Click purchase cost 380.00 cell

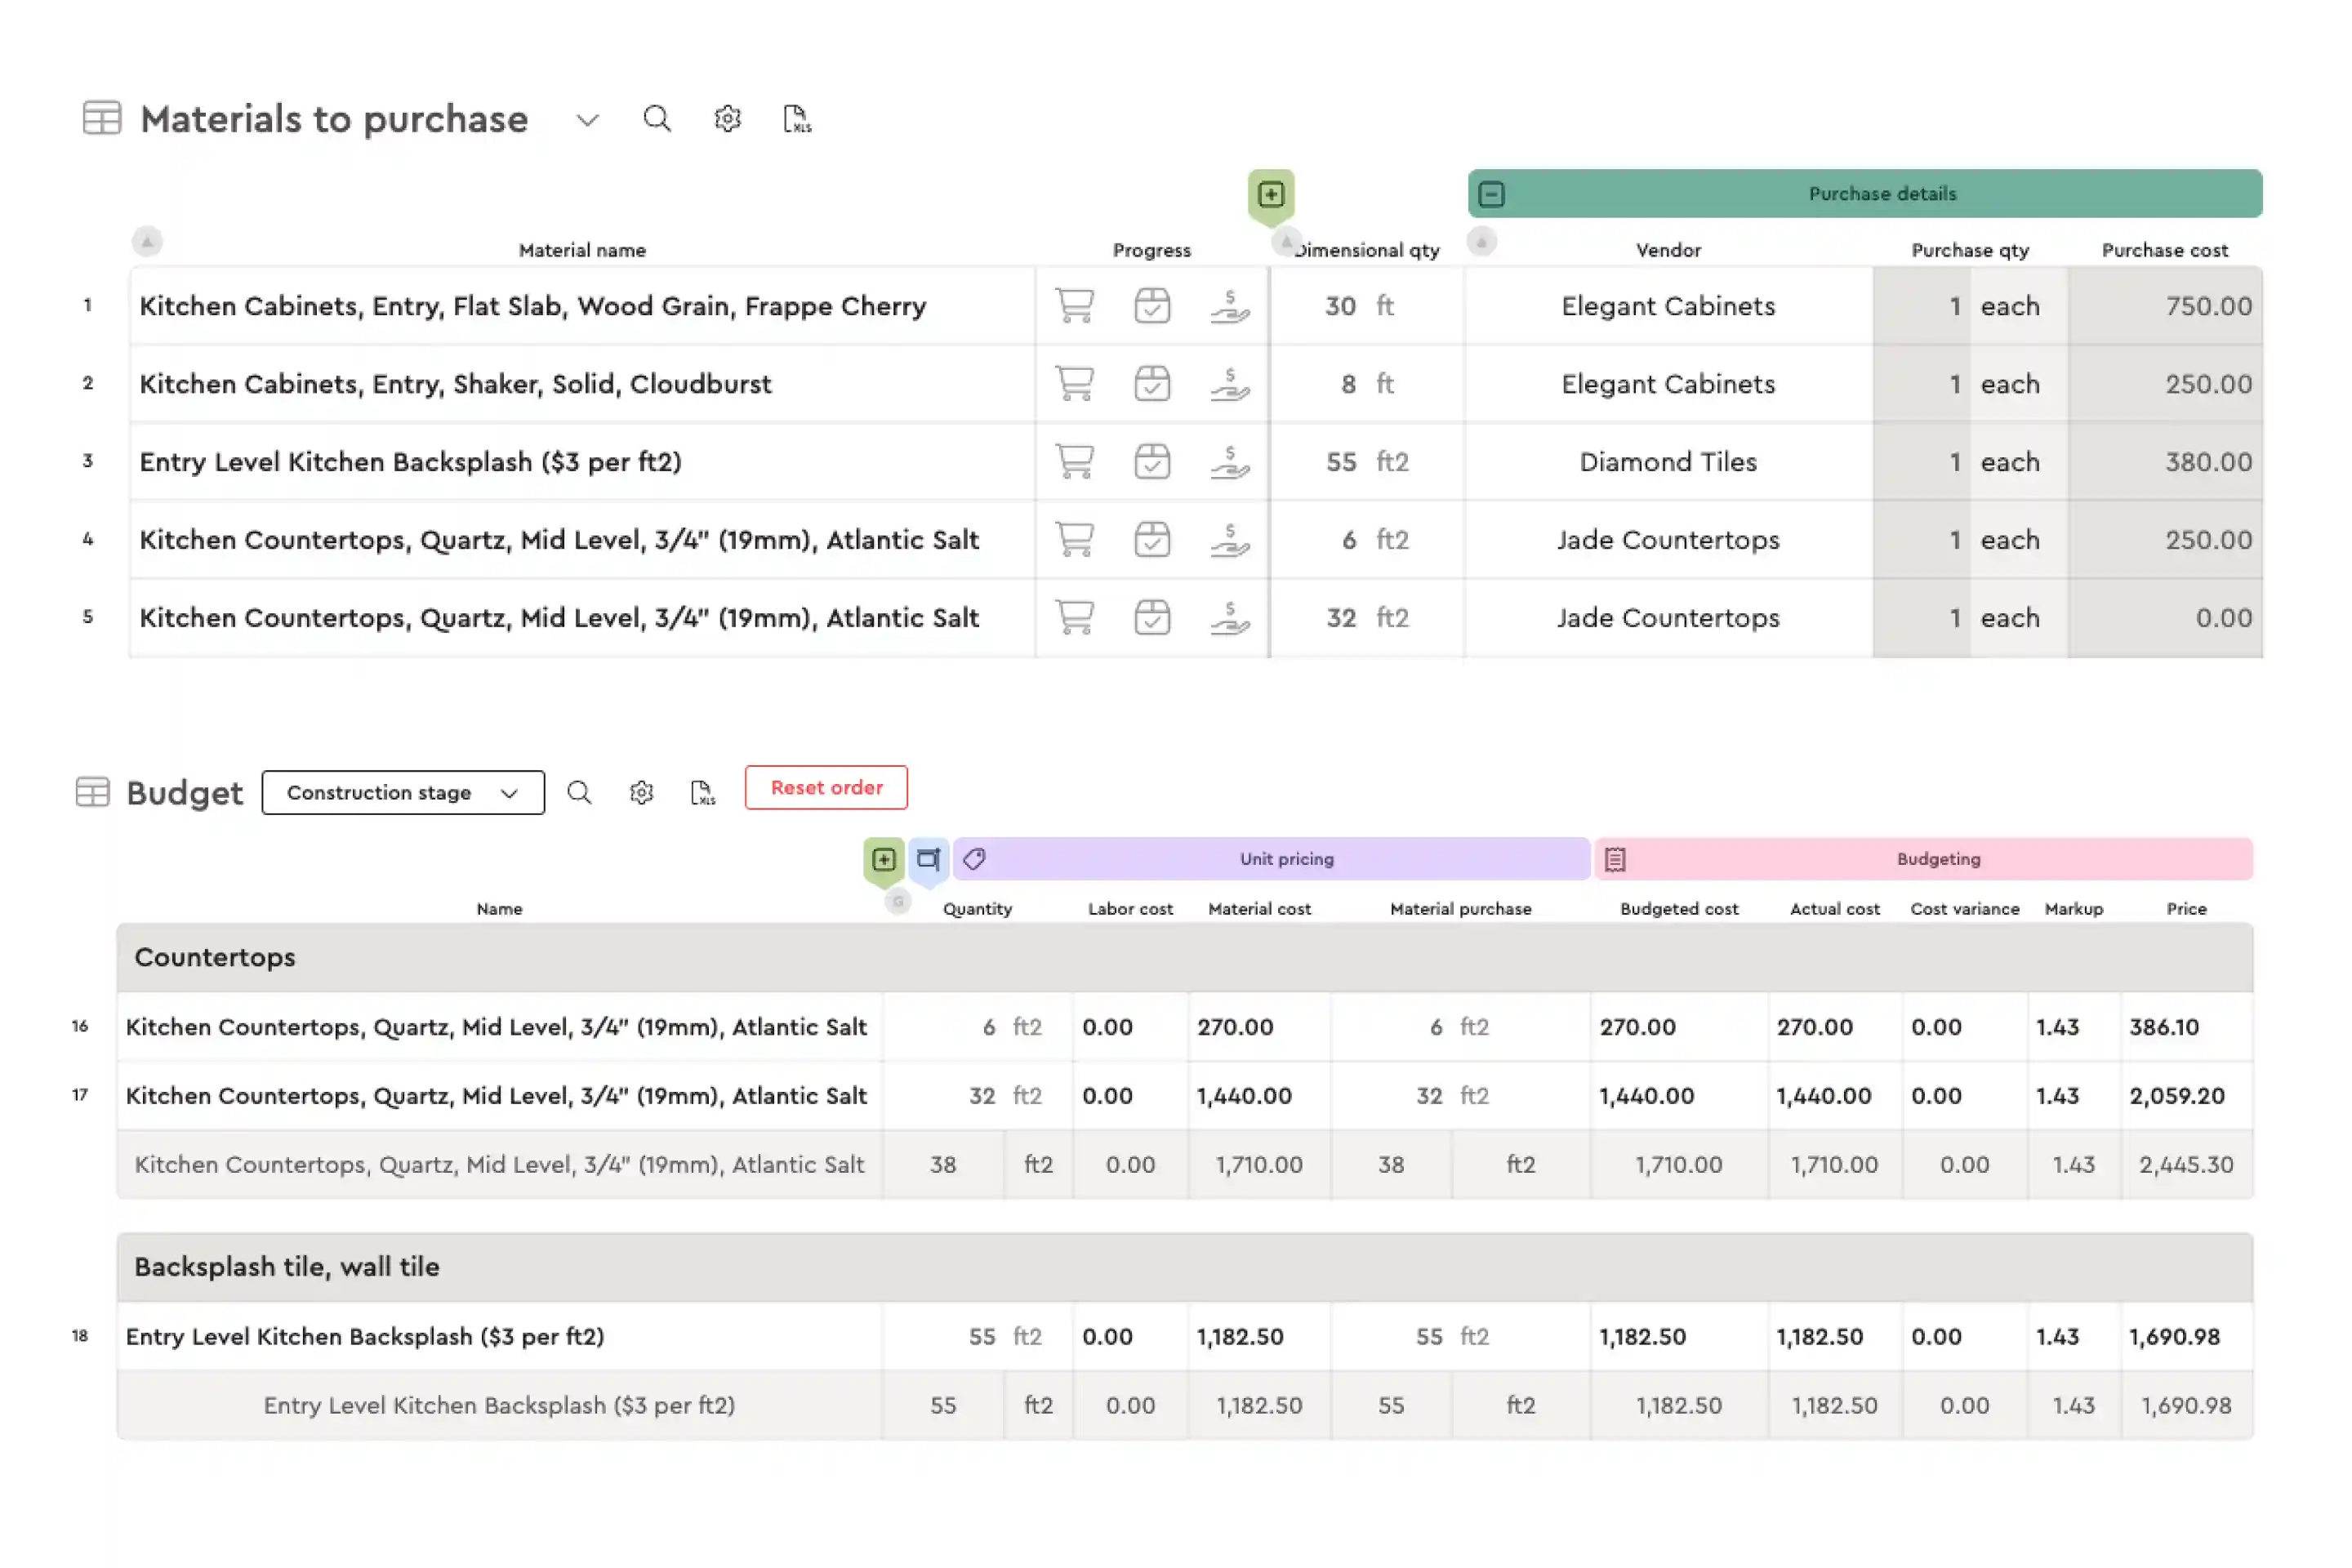coord(2166,462)
